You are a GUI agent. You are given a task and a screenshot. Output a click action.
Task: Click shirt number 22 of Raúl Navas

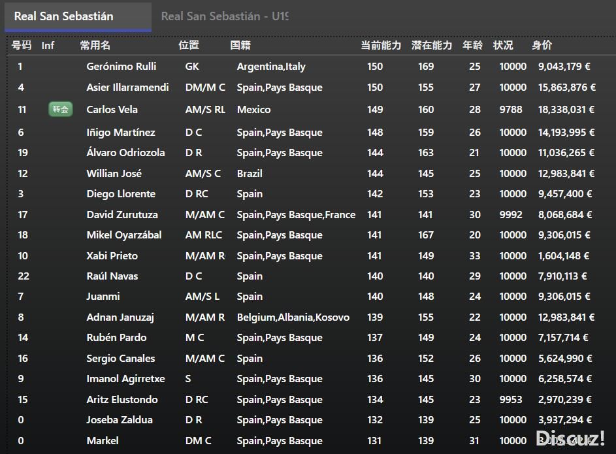click(24, 276)
